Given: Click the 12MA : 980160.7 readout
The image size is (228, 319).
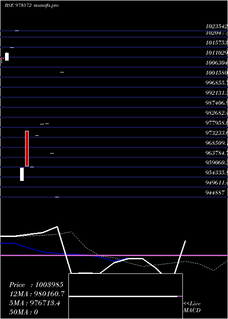Looking at the screenshot, I should pos(37,294).
